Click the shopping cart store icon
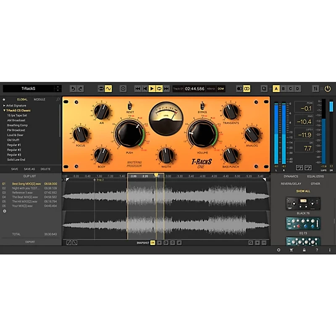Image resolution: width=336 pixels, height=336 pixels. click(x=291, y=249)
